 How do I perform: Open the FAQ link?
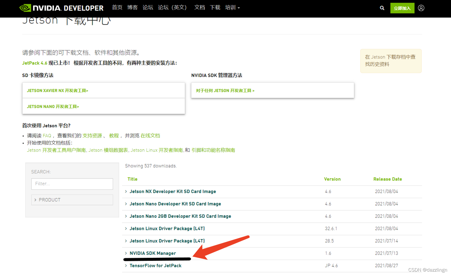(x=47, y=135)
